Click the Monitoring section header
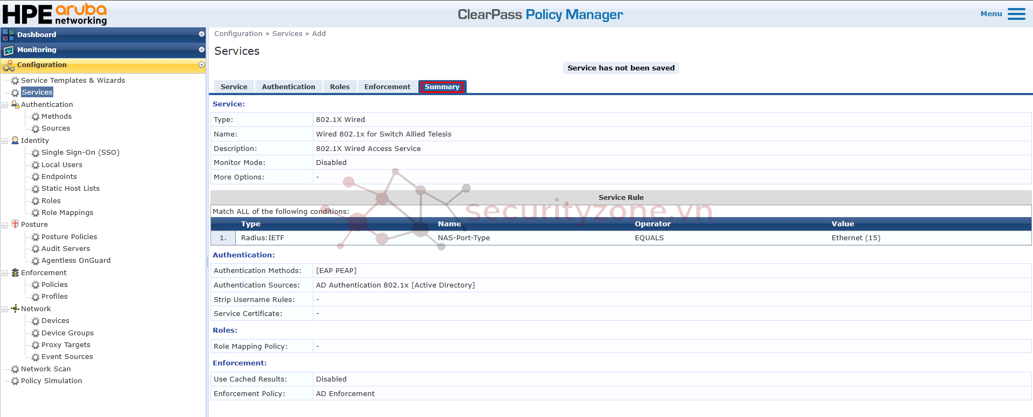 click(103, 49)
